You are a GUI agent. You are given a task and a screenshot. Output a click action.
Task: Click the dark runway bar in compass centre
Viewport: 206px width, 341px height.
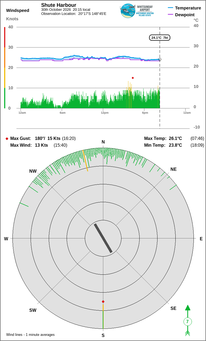coord(103,238)
